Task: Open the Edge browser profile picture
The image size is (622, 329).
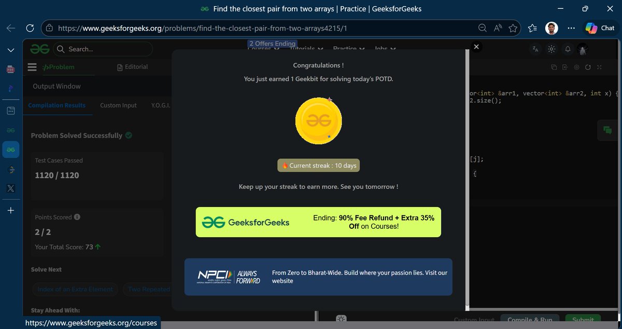Action: [x=552, y=28]
